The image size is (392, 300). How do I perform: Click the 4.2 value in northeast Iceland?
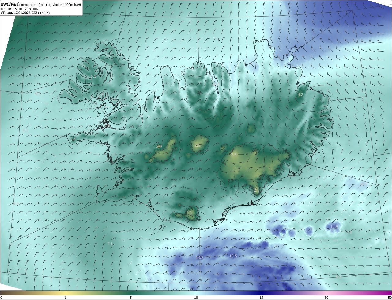pyautogui.click(x=300, y=95)
